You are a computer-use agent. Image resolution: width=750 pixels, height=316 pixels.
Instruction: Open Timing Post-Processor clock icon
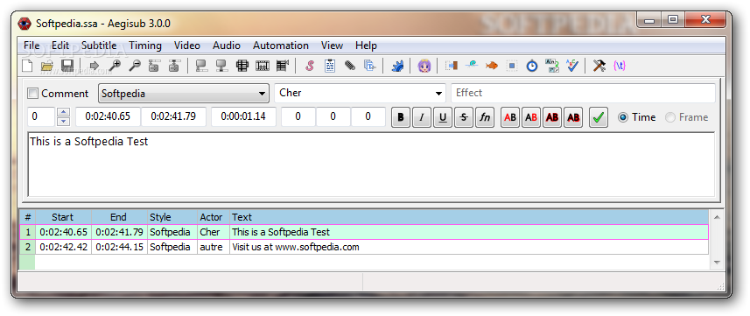(x=532, y=66)
